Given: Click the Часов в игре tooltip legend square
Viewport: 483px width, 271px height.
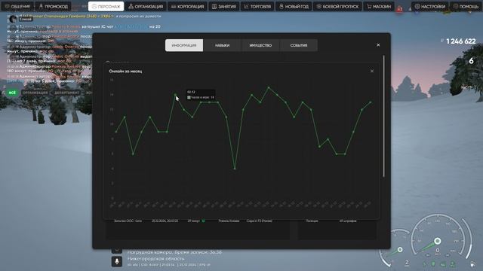Looking at the screenshot, I should (189, 97).
